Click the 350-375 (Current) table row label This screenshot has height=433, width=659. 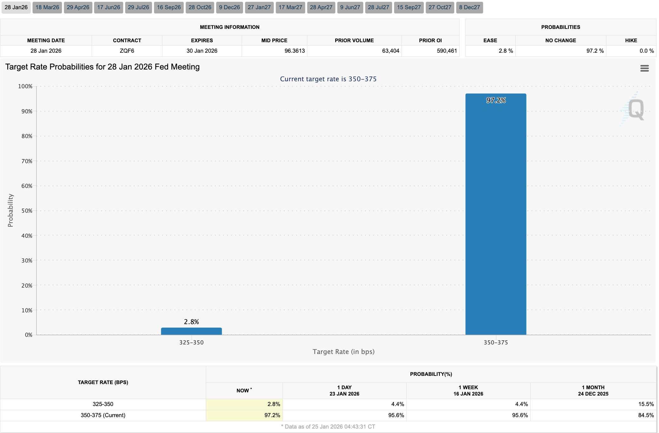tap(103, 415)
